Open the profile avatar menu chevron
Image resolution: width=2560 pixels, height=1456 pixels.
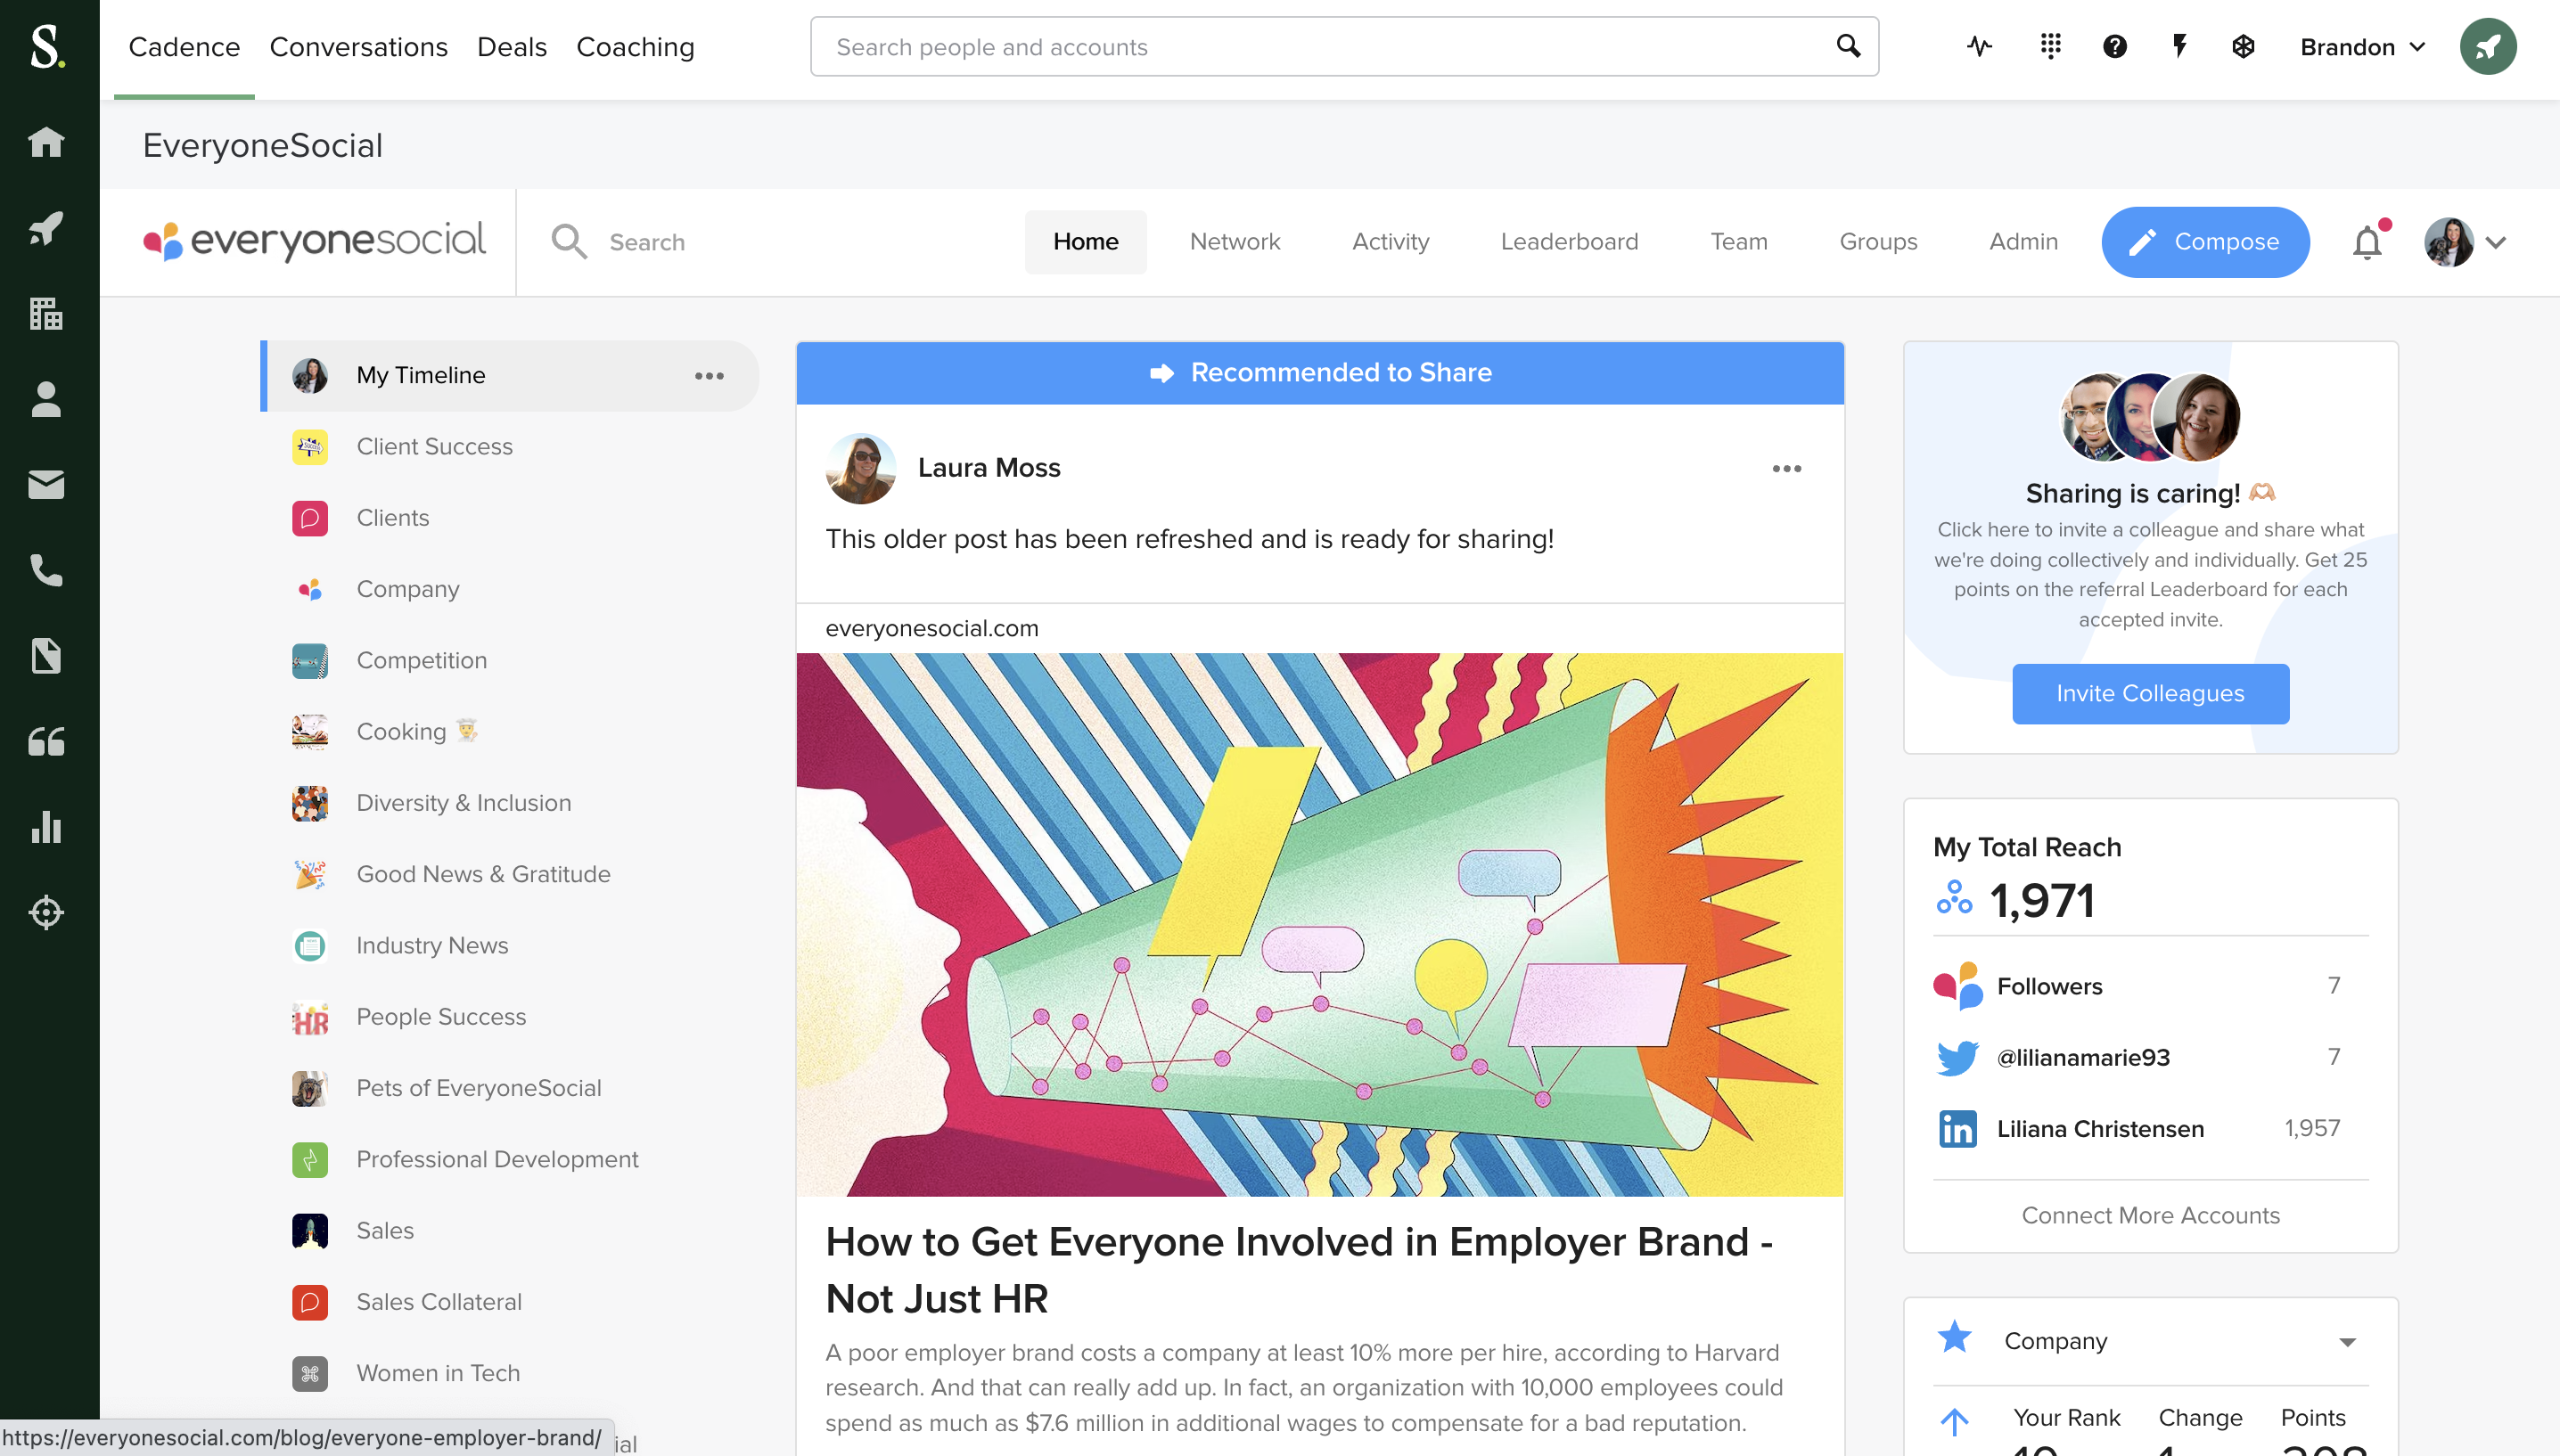(x=2495, y=242)
